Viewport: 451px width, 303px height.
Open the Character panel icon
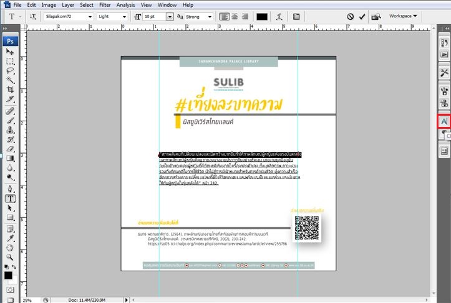(444, 121)
